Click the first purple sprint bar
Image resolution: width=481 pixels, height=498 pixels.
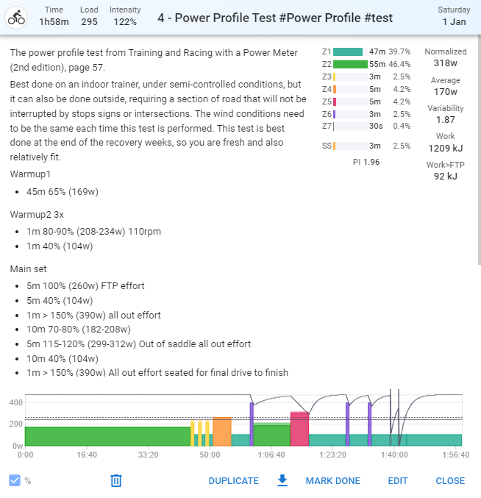(252, 424)
